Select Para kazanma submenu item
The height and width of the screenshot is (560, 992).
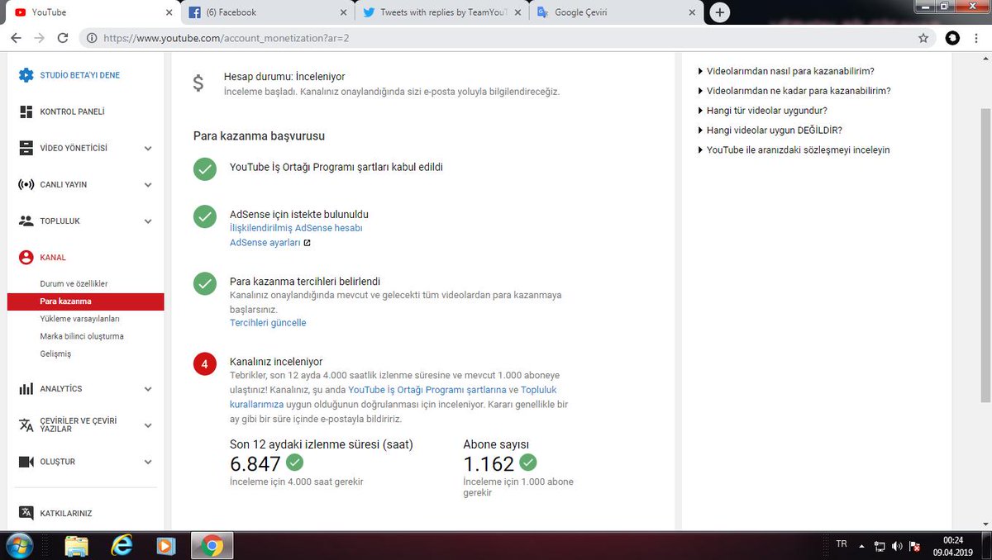pos(85,301)
